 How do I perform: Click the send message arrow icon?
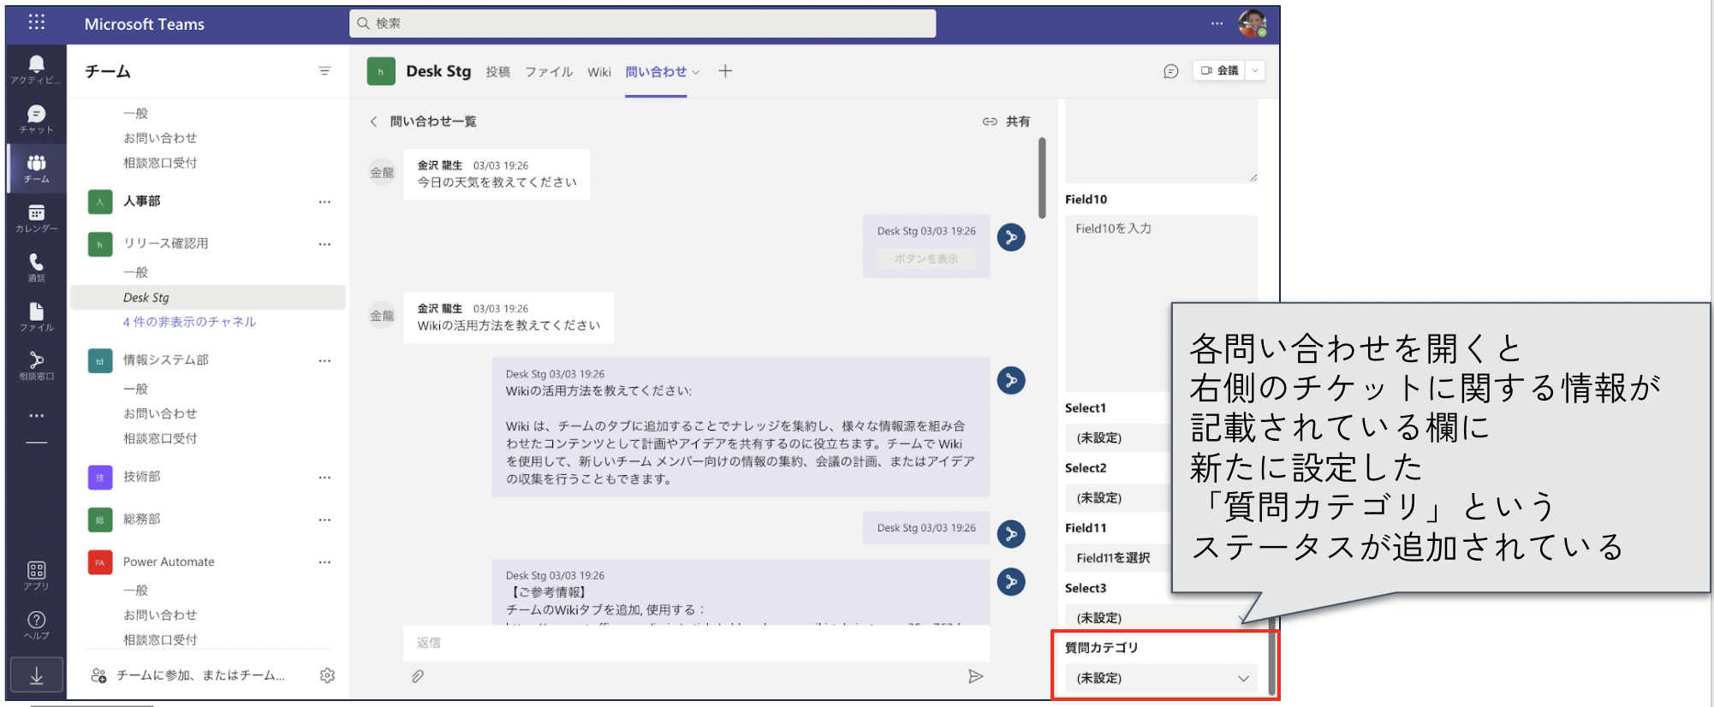[x=975, y=676]
